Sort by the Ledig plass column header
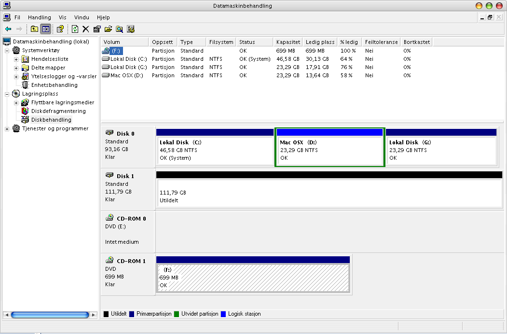Viewport: 507px width, 334px height. [320, 42]
